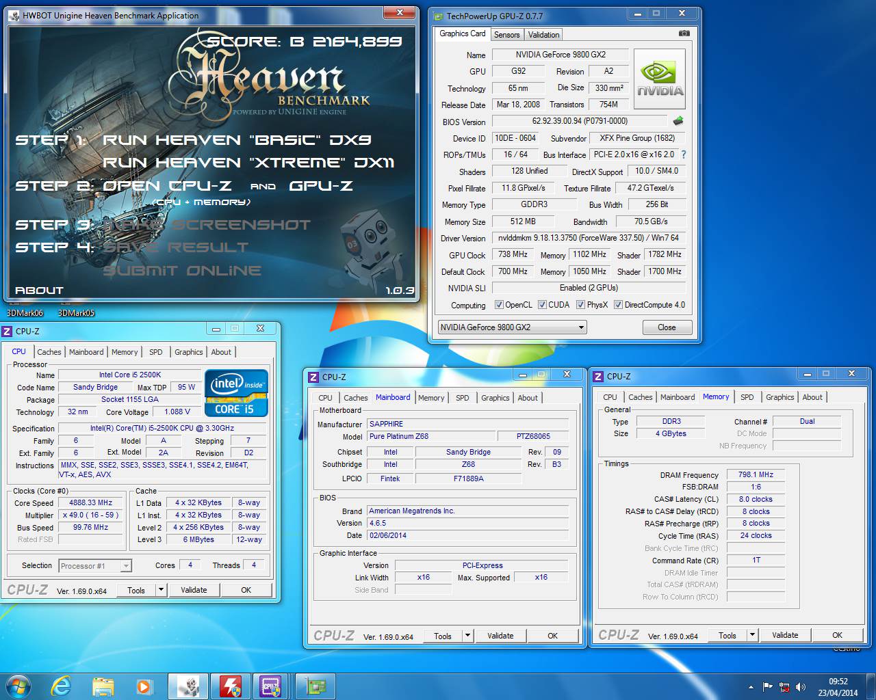Open Windows Explorer from the taskbar

(103, 686)
